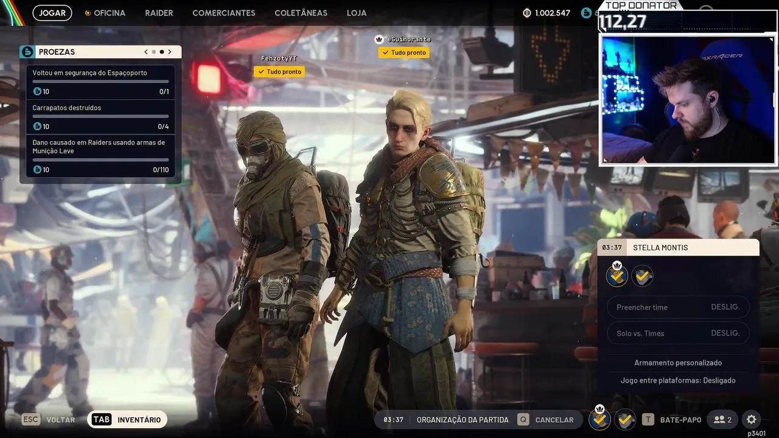Click the 0/1 progress counter
The width and height of the screenshot is (779, 438).
(x=164, y=92)
